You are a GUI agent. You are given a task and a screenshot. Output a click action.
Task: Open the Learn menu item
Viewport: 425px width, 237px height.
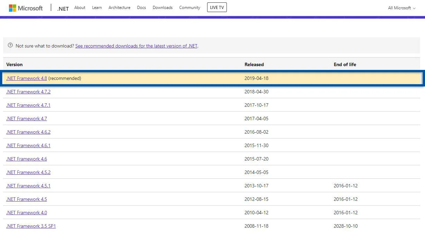[97, 7]
